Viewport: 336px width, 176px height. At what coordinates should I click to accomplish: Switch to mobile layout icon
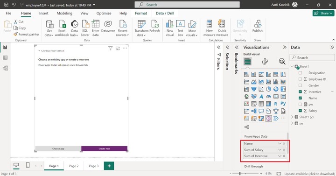click(28, 165)
